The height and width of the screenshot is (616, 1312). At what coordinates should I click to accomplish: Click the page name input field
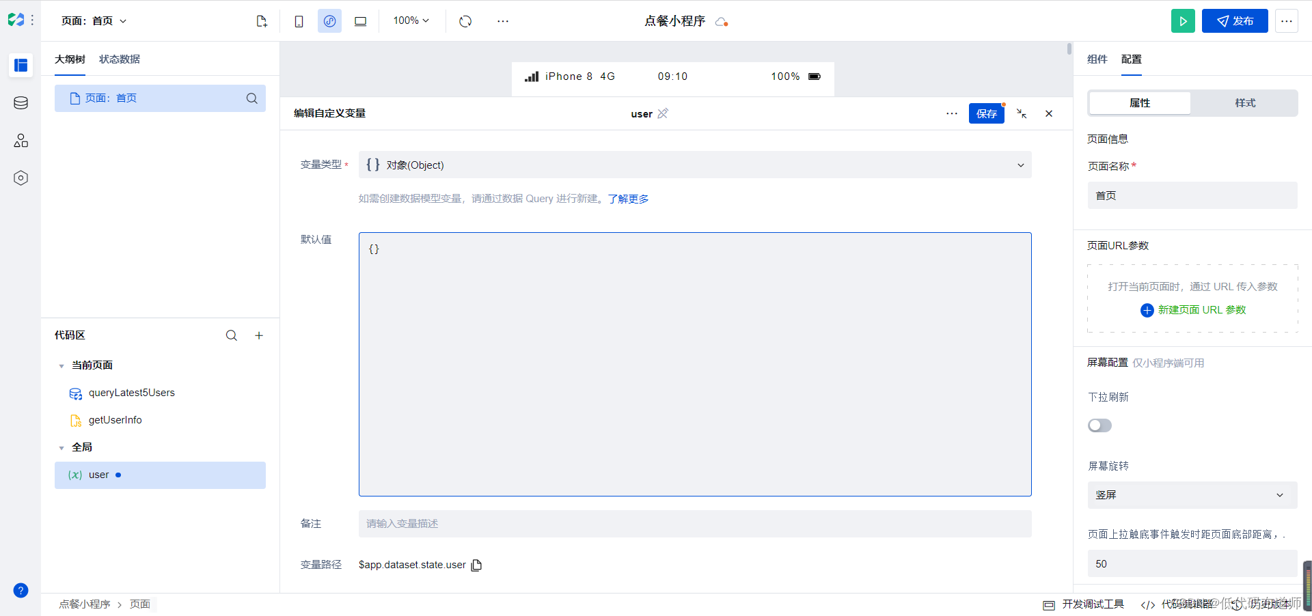1192,195
